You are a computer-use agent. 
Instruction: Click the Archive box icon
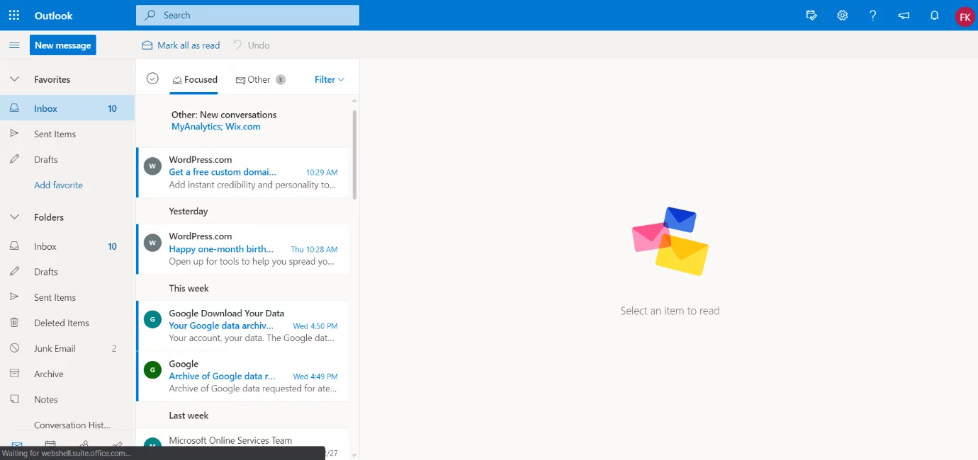(x=14, y=374)
